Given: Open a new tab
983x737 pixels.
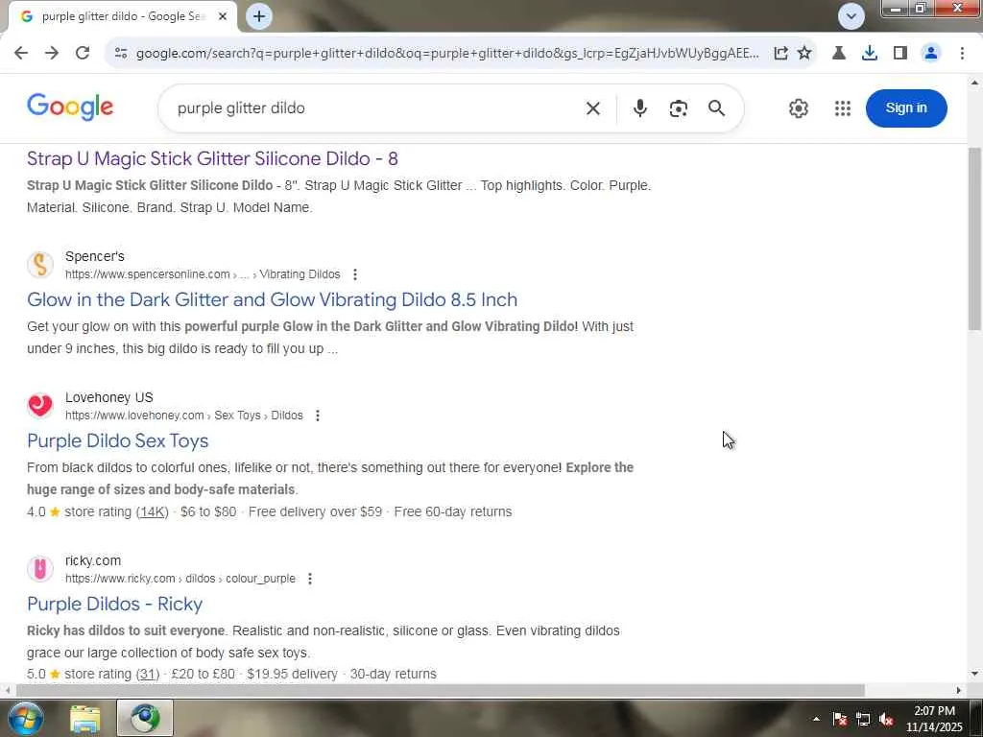Looking at the screenshot, I should 259,16.
